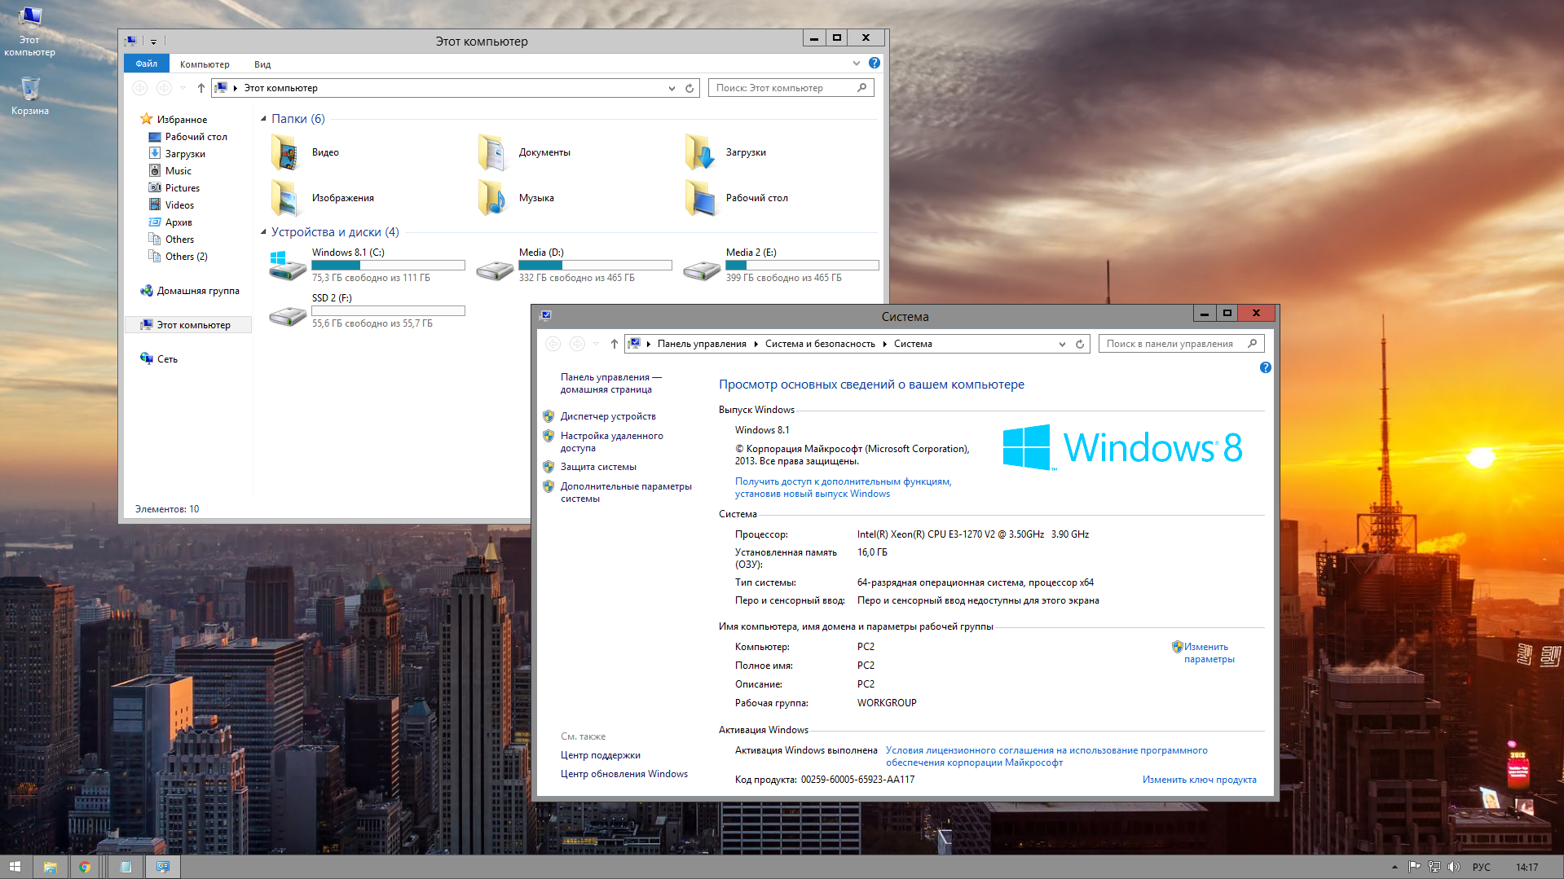Select Сеть in navigation pane

[167, 359]
